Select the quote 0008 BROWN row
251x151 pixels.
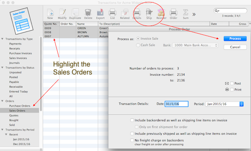[x=76, y=32]
